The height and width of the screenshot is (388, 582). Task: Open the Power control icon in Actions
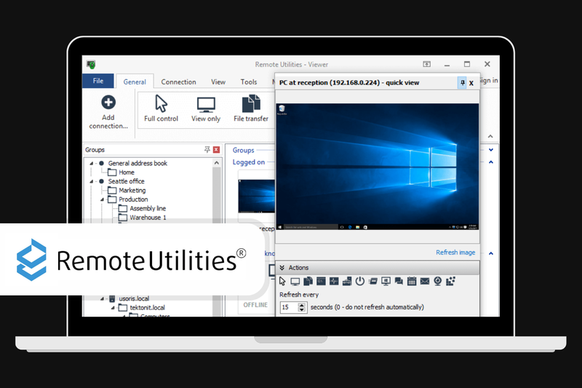pos(360,281)
